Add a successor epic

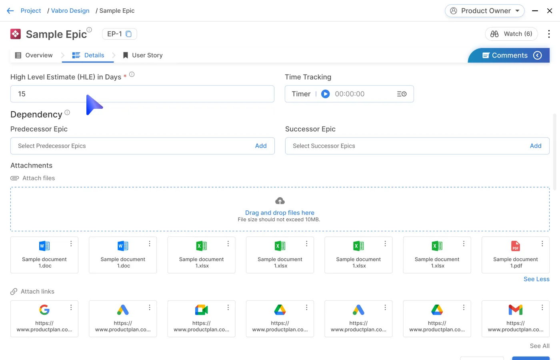(535, 146)
